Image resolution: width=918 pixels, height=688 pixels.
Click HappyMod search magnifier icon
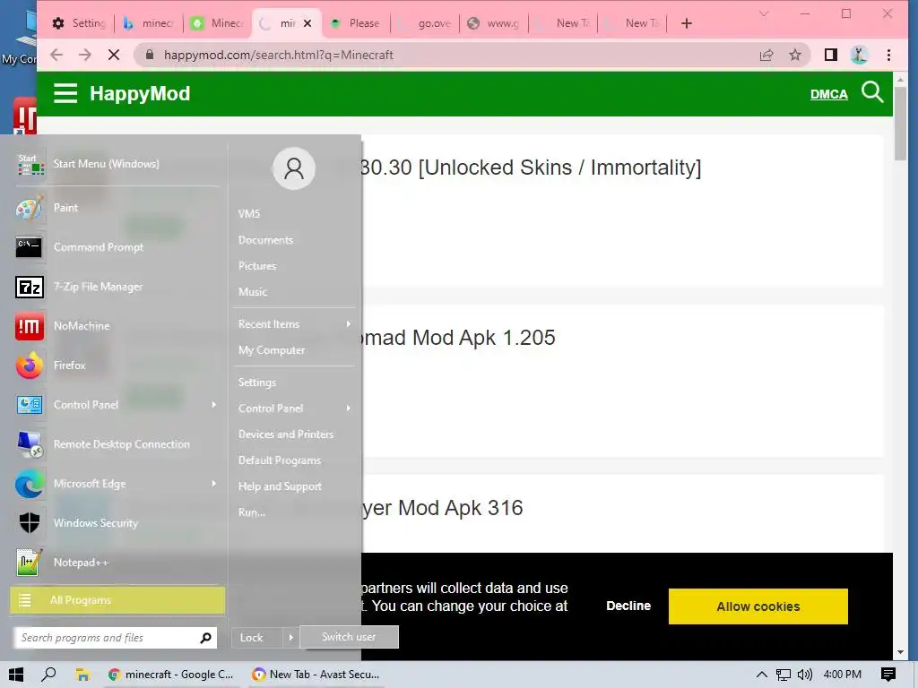(x=872, y=92)
